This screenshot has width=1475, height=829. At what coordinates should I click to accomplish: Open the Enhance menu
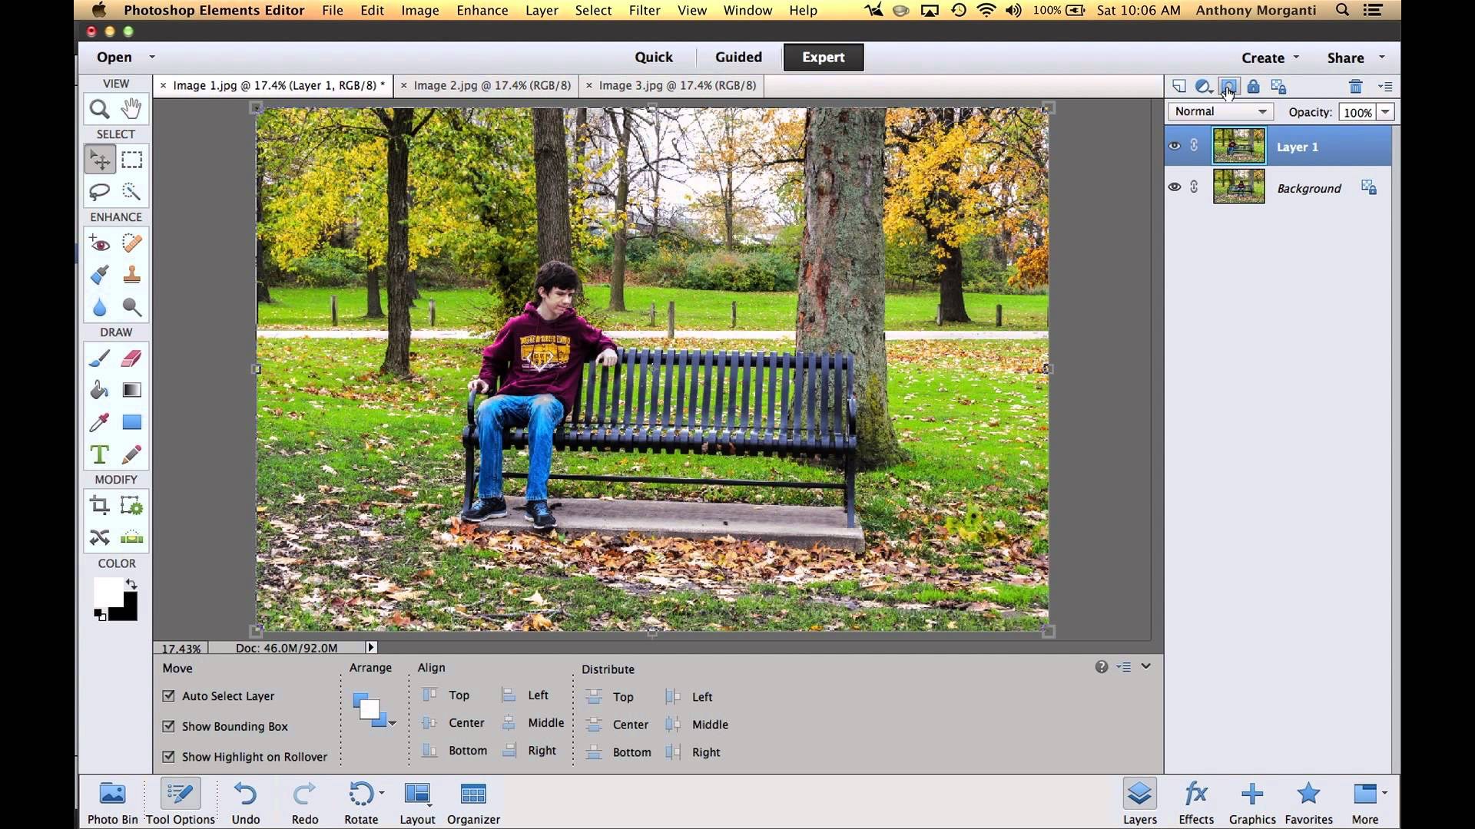(482, 11)
